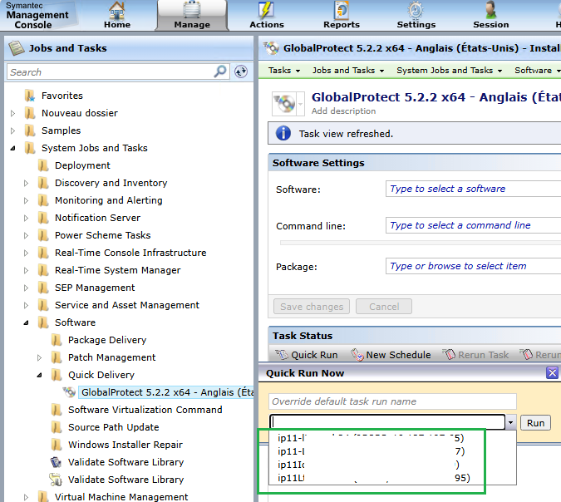Screen dimensions: 561x502
Task: Click the Run button
Action: click(535, 423)
